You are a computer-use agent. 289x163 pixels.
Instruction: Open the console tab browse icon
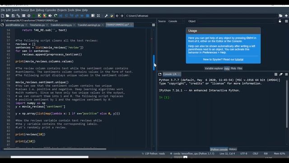tap(160, 74)
